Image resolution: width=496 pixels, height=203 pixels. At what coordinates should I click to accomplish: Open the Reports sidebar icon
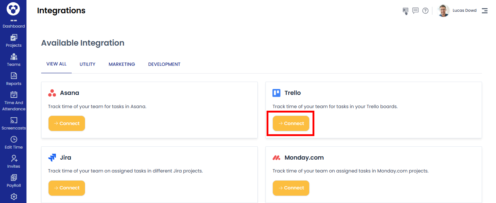14,79
